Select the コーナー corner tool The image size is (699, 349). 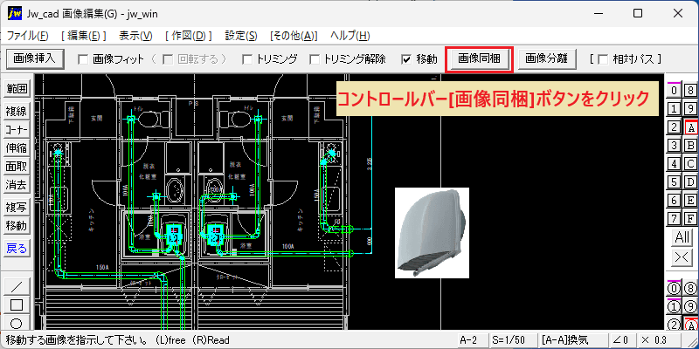pyautogui.click(x=17, y=129)
